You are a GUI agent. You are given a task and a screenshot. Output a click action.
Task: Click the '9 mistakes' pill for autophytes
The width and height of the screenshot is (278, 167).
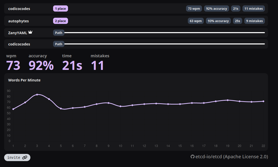(x=254, y=21)
